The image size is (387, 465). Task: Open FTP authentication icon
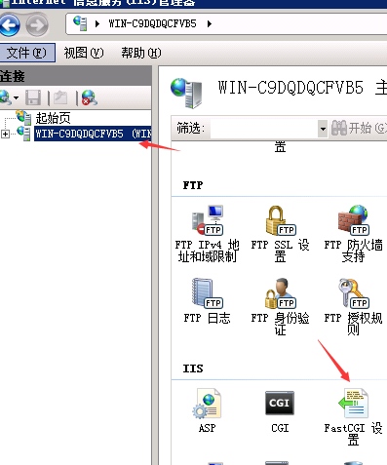(x=280, y=292)
